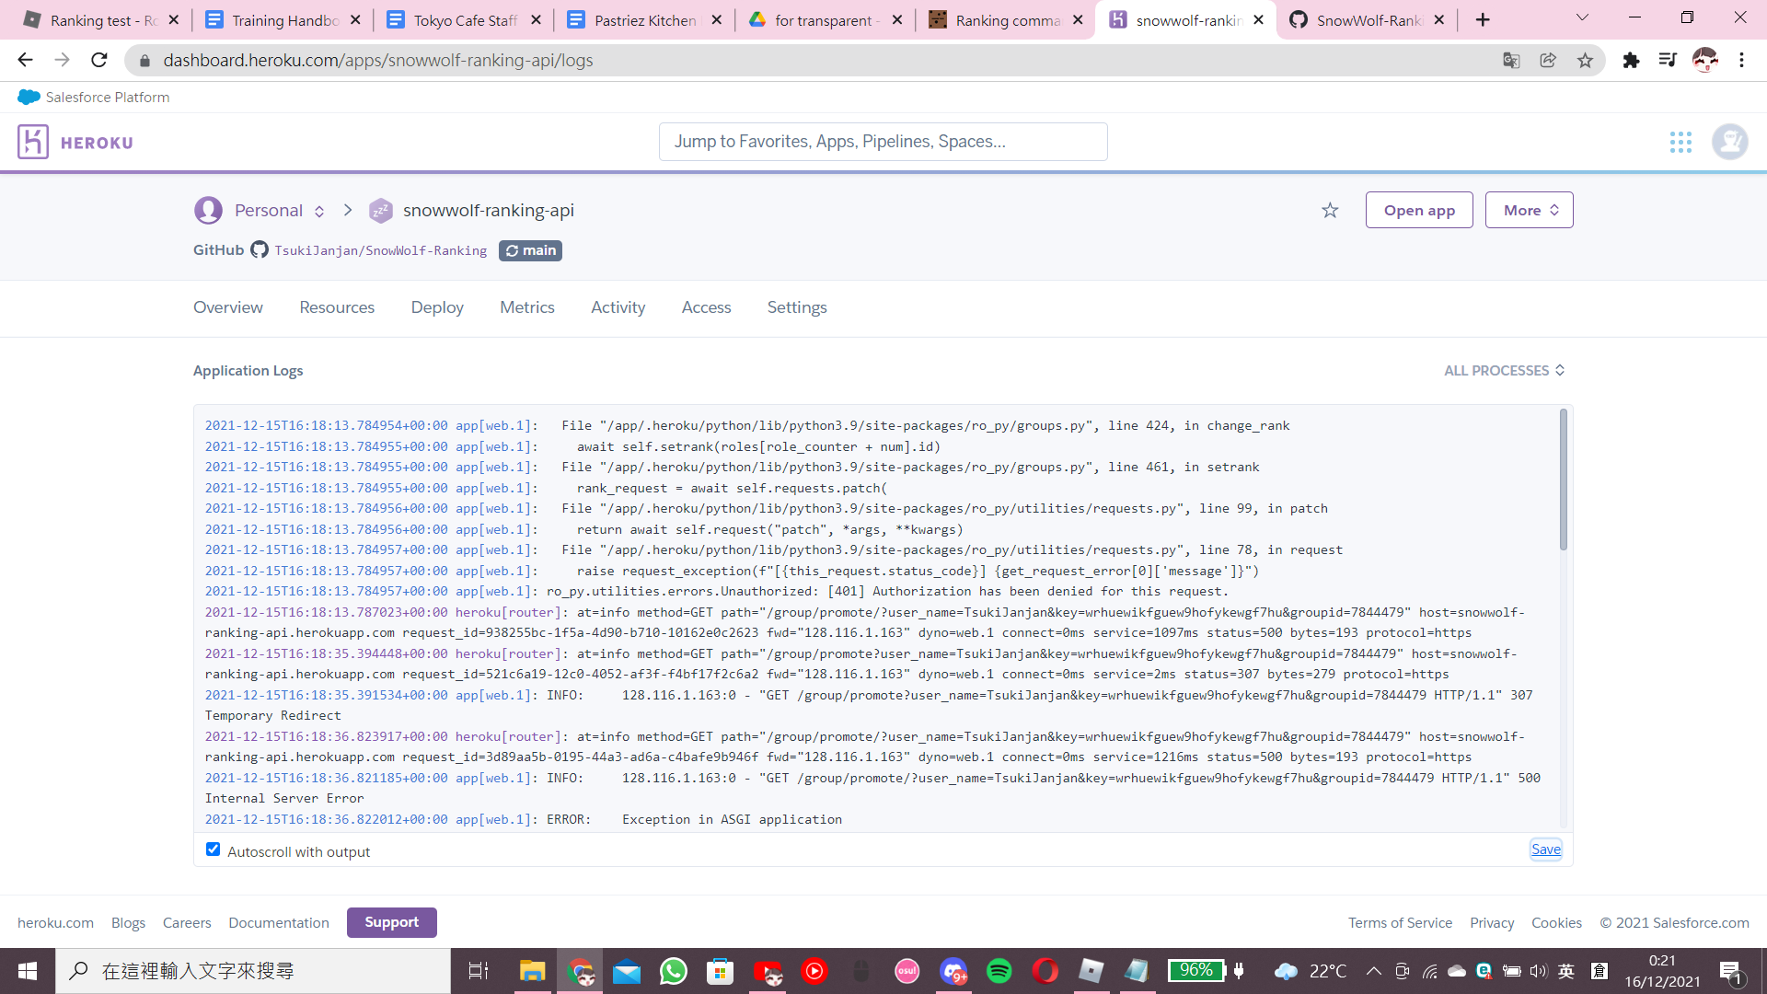Reload the page in Chrome
The image size is (1767, 994).
(99, 60)
